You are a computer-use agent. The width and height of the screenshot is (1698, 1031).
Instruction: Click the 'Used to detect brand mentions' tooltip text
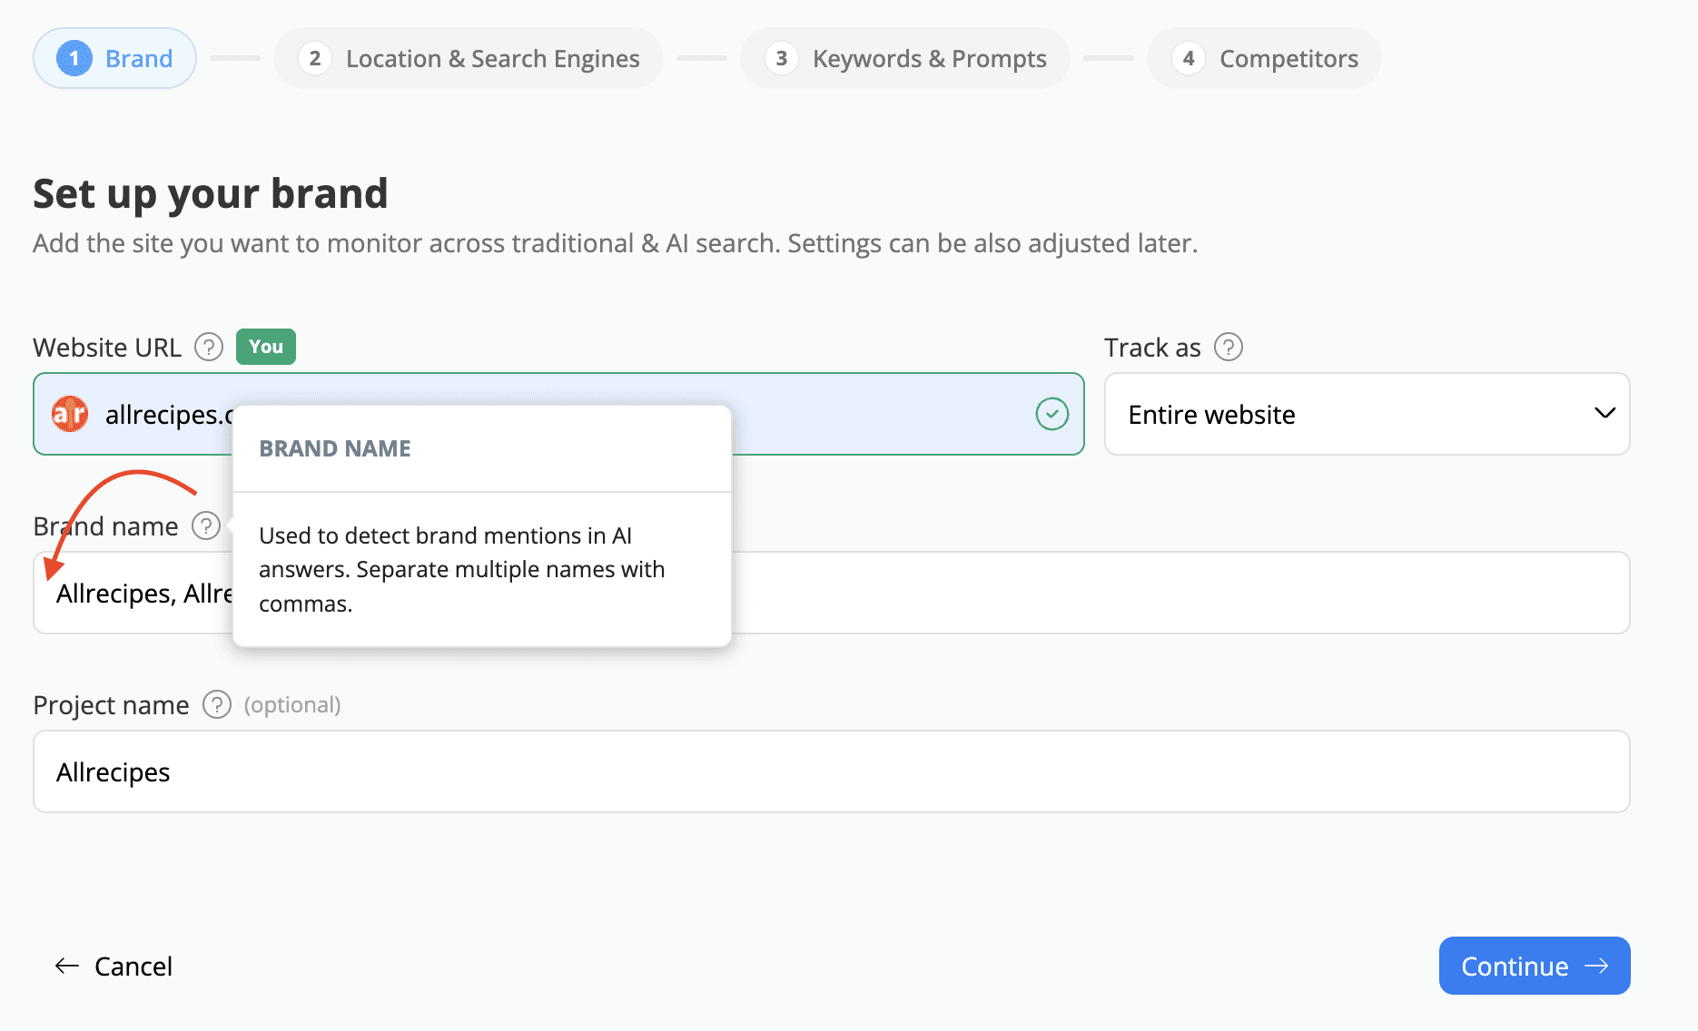[462, 569]
